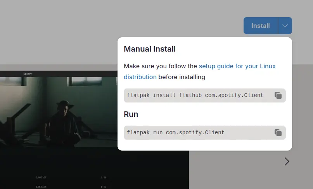
Task: Copy the flatpak run command
Action: [x=278, y=133]
